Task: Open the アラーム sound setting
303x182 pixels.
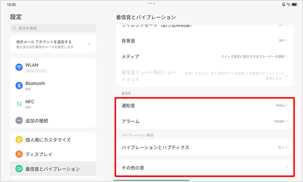Action: tap(205, 121)
